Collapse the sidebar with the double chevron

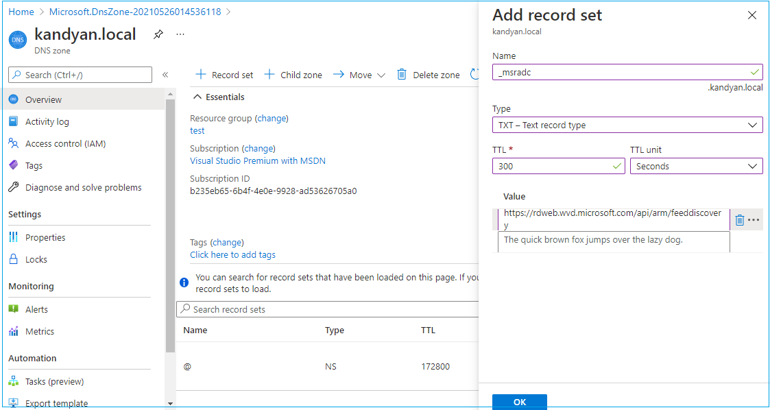165,75
